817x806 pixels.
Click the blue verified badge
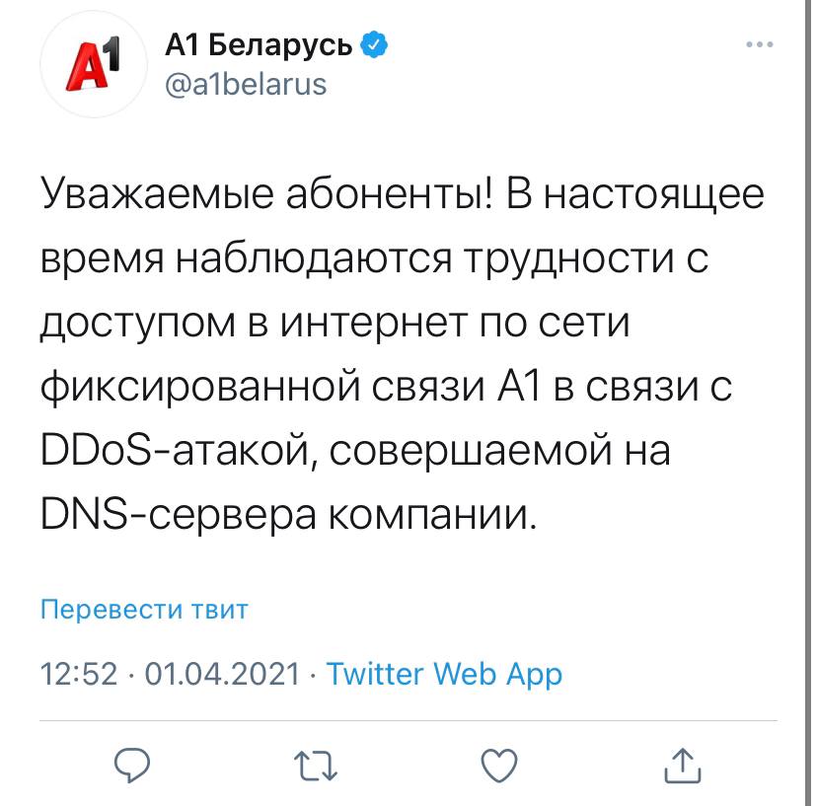click(x=375, y=45)
